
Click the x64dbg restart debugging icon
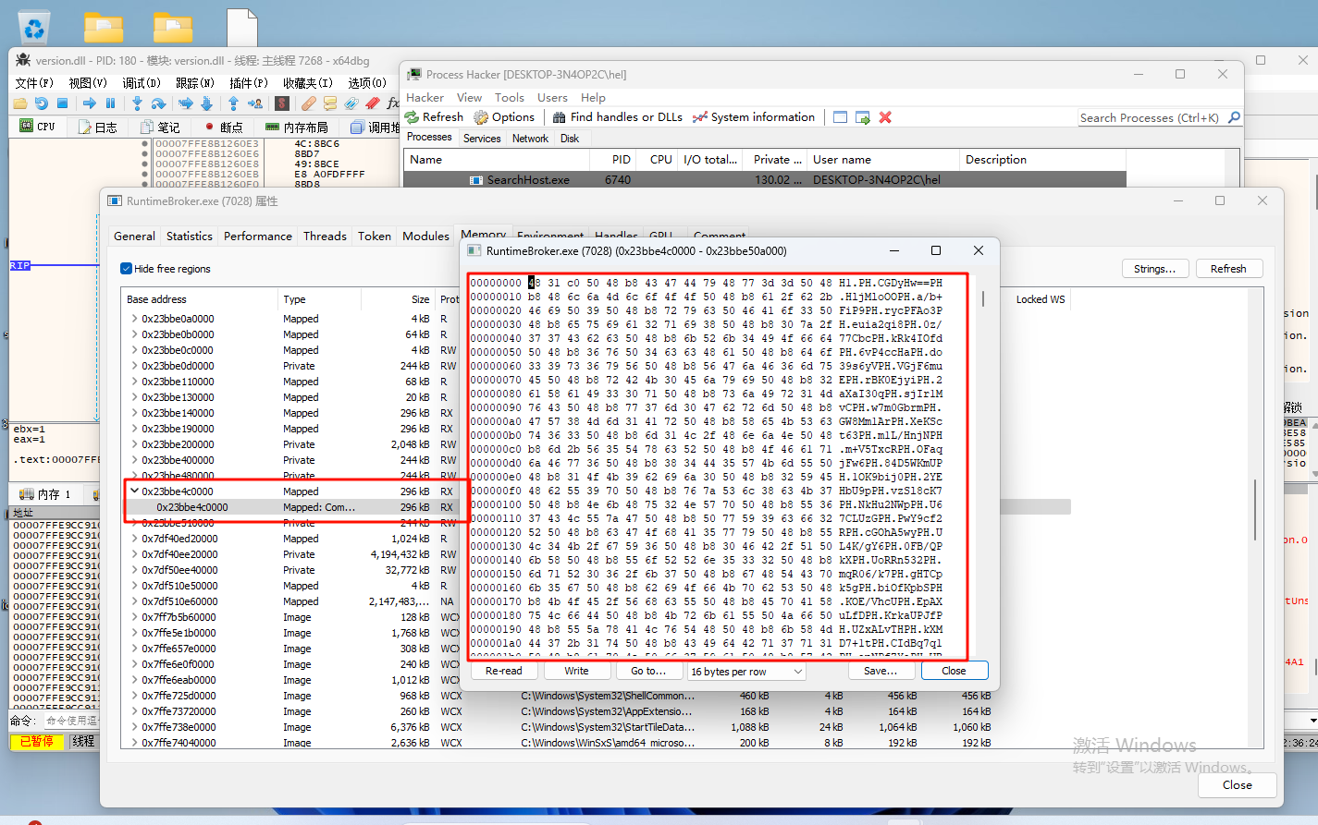tap(41, 103)
